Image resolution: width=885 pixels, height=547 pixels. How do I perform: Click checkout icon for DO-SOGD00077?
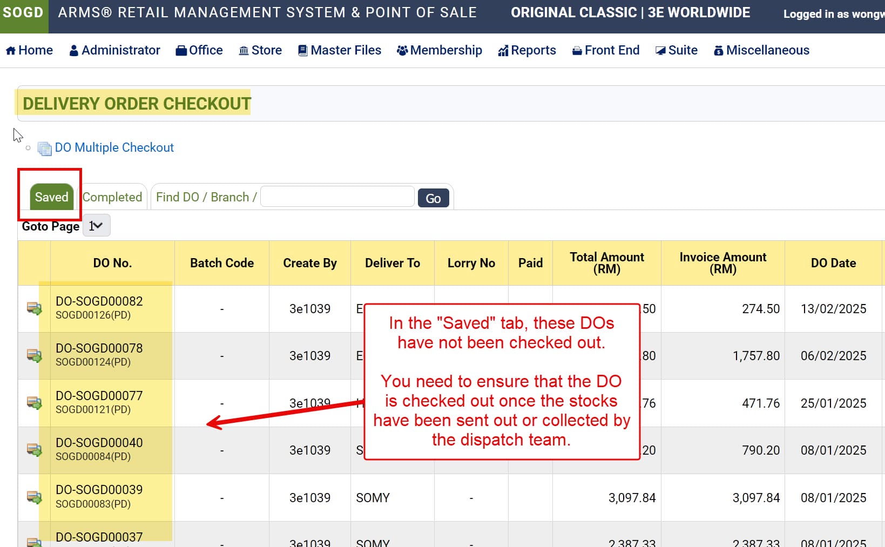(34, 403)
